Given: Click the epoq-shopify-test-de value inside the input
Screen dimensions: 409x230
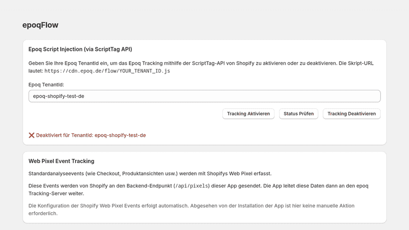Looking at the screenshot, I should pos(59,96).
